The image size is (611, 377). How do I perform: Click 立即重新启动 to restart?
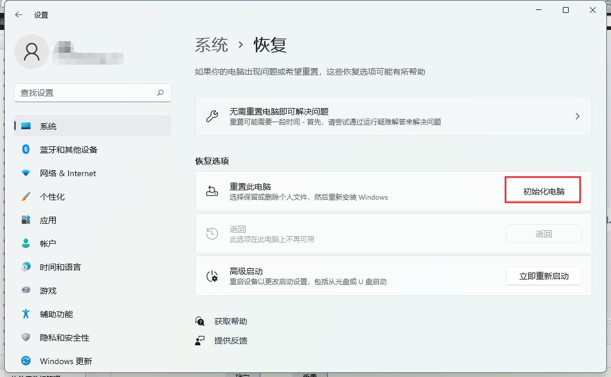tap(543, 276)
